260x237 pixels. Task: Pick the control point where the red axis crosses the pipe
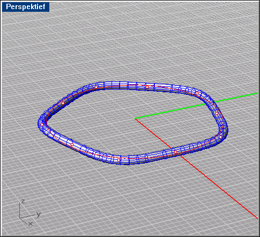pyautogui.click(x=175, y=152)
